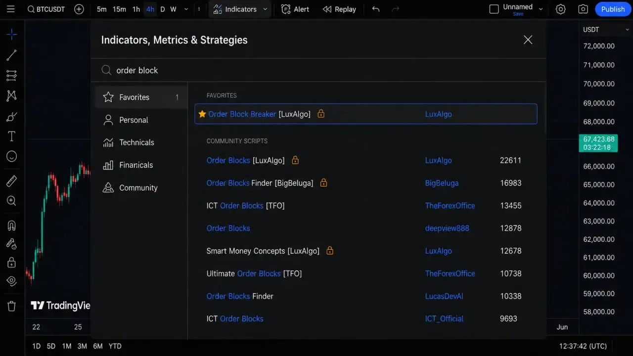Open the main hamburger menu
The image size is (633, 356).
click(11, 9)
